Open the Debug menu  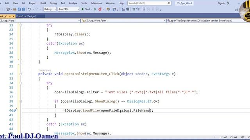(x=53, y=3)
